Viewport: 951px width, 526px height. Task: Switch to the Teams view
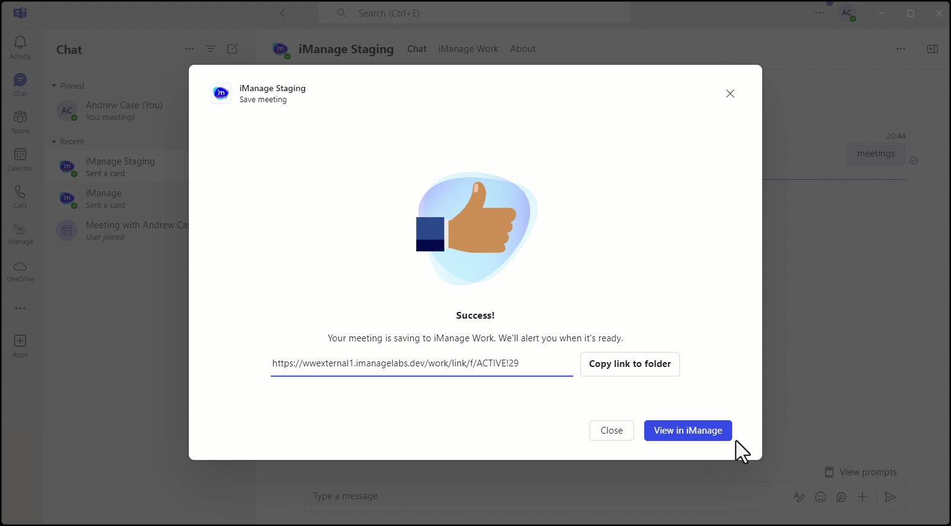20,120
